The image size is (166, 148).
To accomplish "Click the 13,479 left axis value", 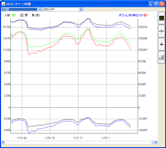I will [6, 39].
